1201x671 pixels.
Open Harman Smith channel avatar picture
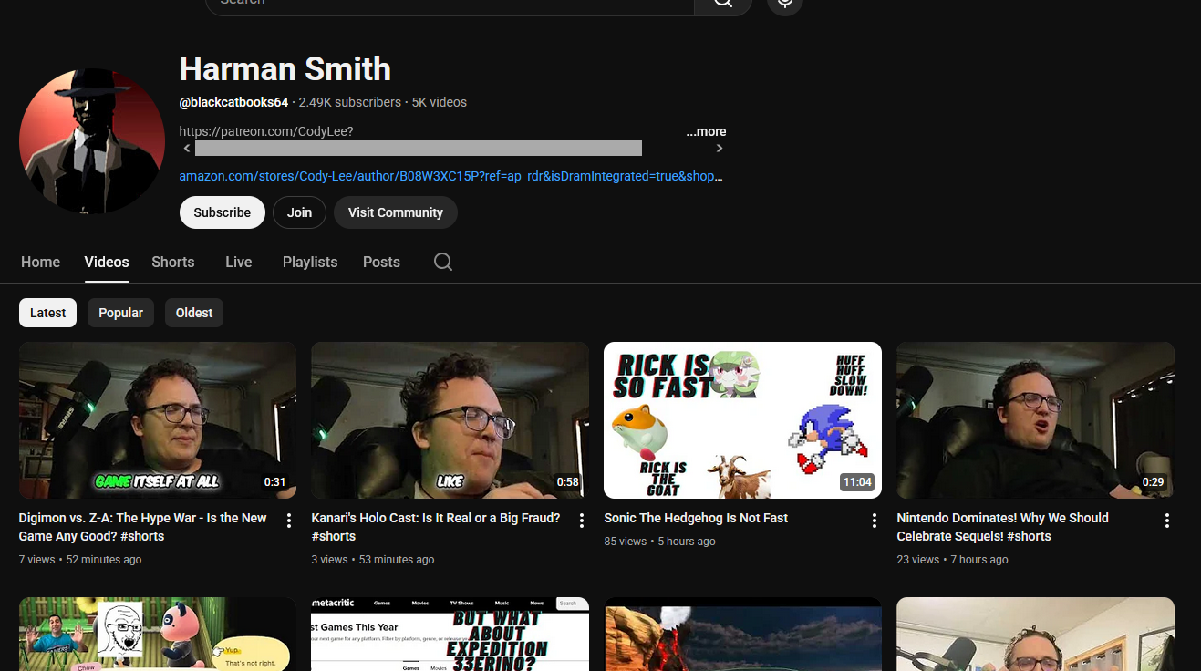(92, 141)
